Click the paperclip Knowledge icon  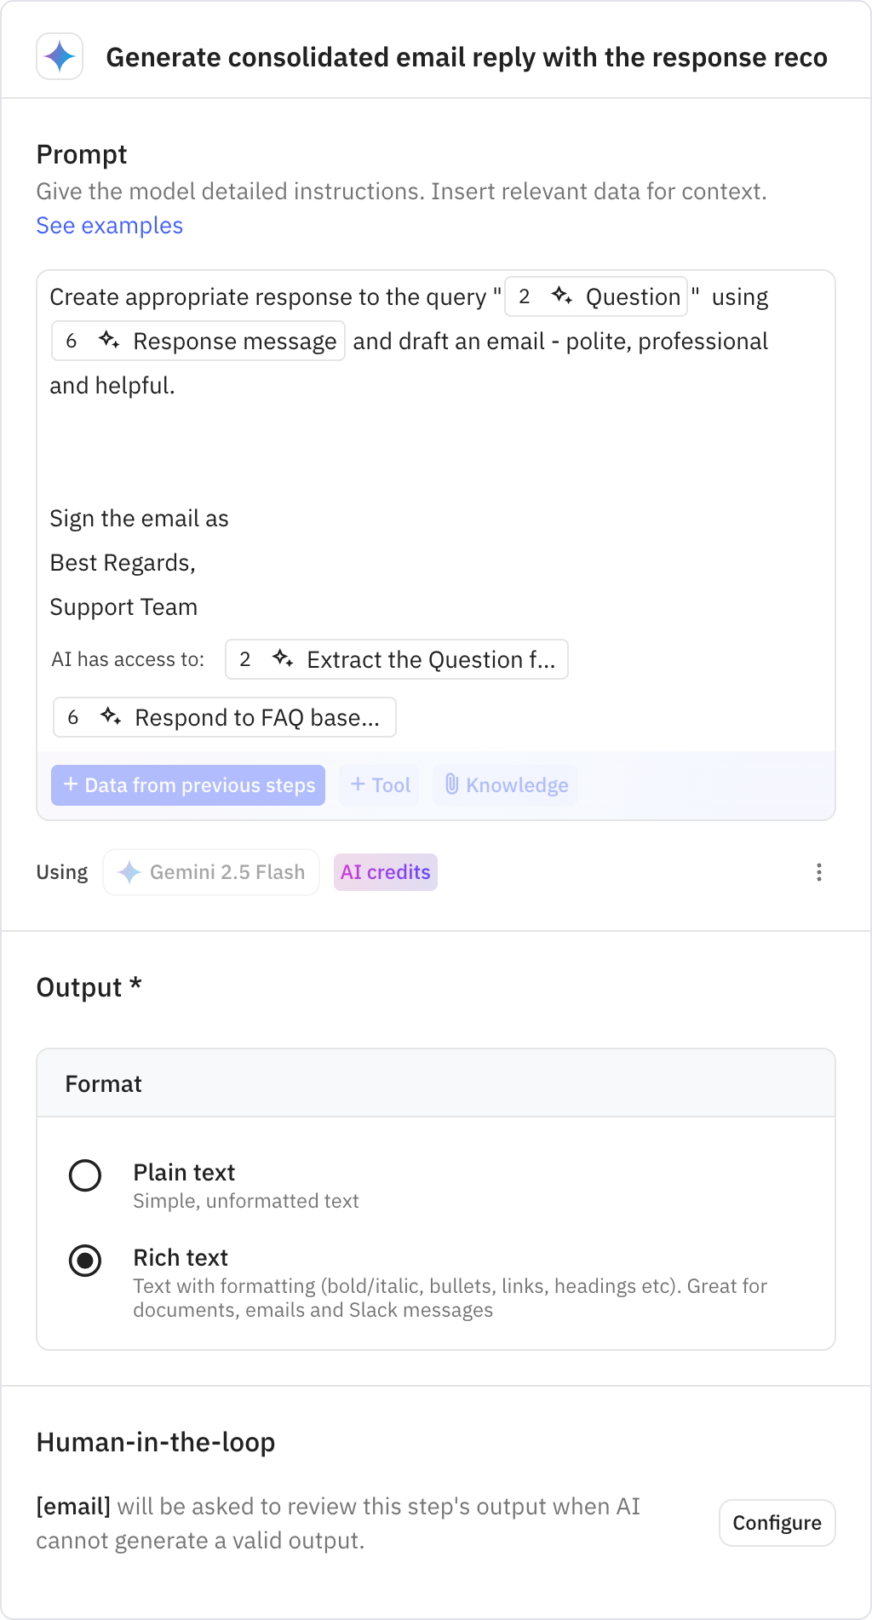coord(452,784)
